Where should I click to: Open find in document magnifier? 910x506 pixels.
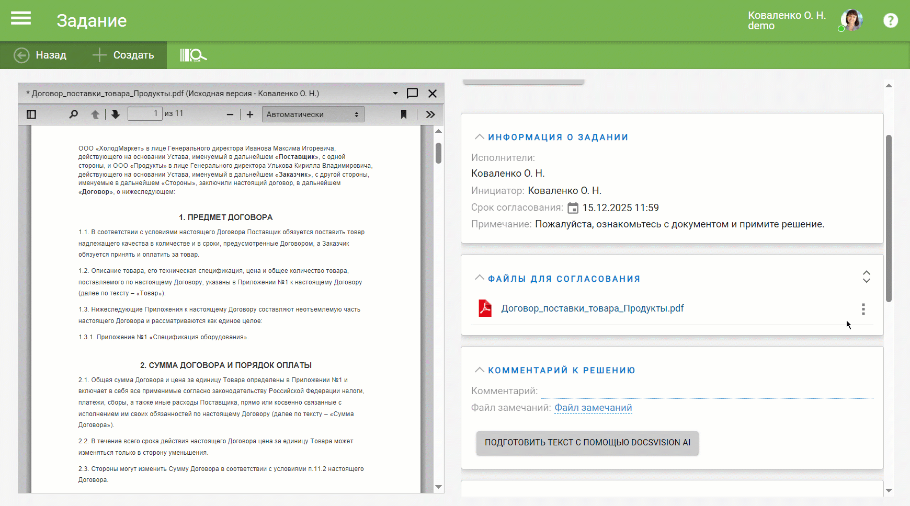pyautogui.click(x=74, y=114)
